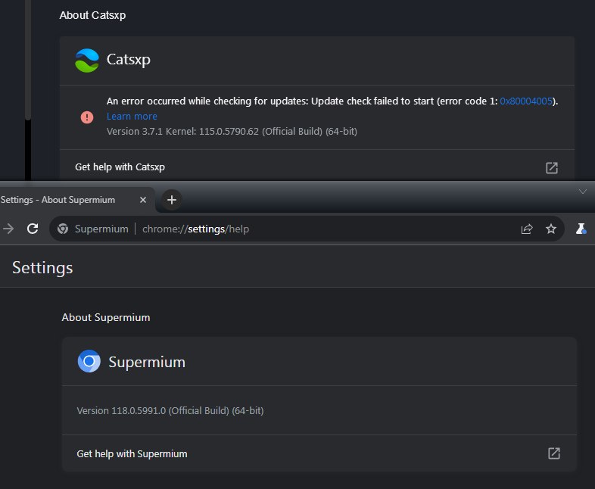Click the Supermium site info icon
595x489 pixels.
click(x=63, y=229)
